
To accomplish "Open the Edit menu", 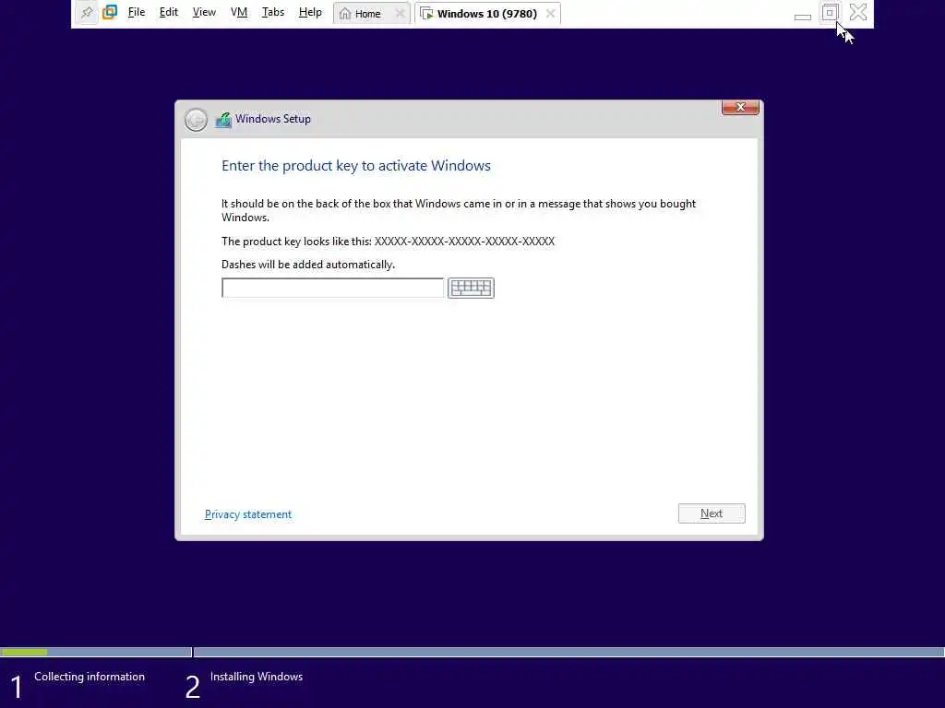I will click(x=168, y=12).
